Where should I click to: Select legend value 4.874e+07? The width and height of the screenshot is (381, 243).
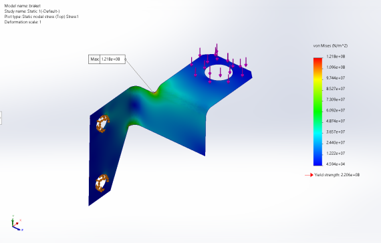click(x=336, y=121)
